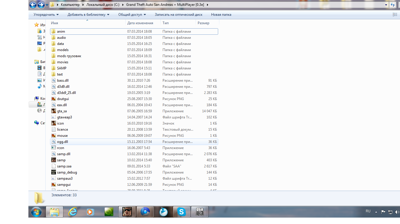Open the recent pages arrow beside Forward
This screenshot has height=224, width=400.
47,5
